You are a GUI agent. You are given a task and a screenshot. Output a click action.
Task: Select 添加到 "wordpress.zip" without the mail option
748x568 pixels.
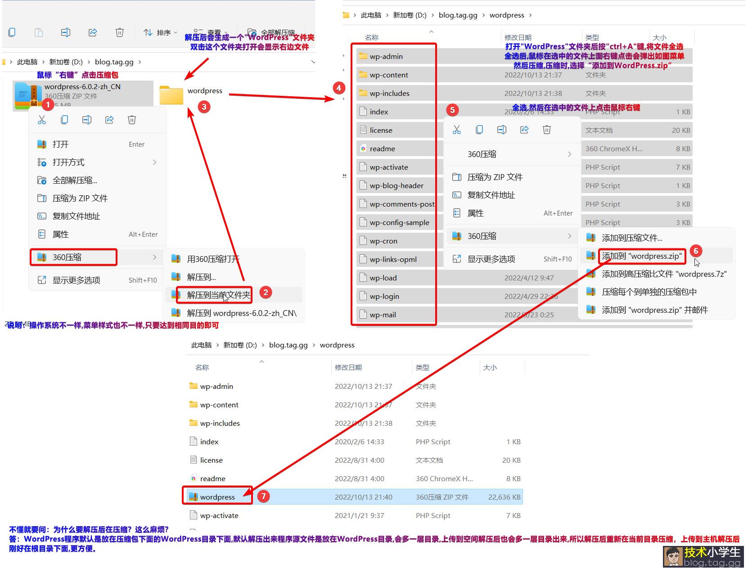[x=642, y=256]
